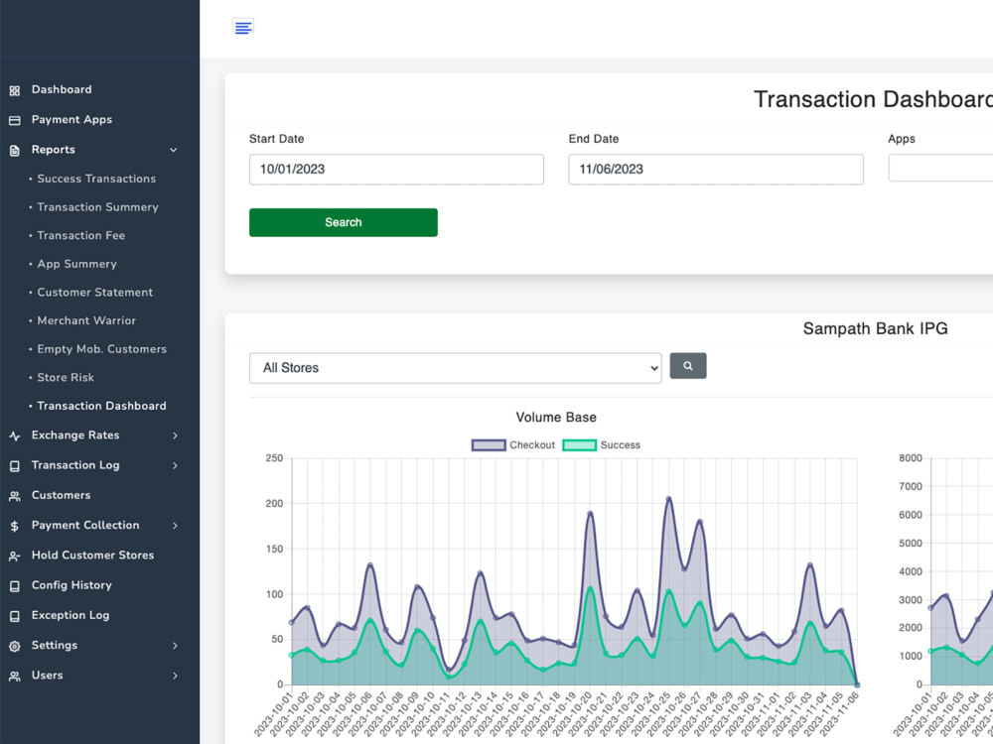Open the All Stores dropdown

pos(455,367)
